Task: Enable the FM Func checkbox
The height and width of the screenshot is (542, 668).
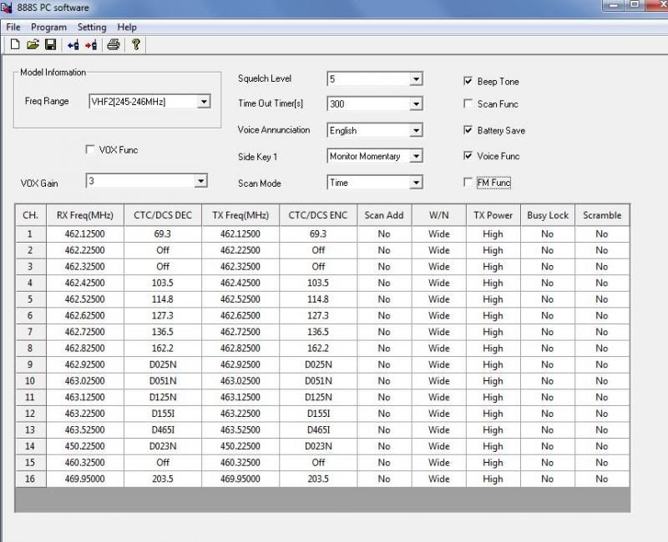Action: (468, 183)
